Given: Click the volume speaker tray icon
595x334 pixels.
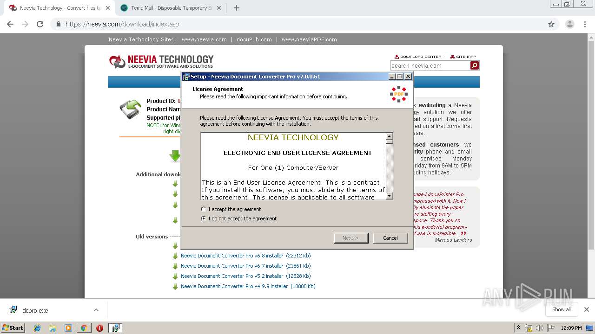Looking at the screenshot, I should click(539, 328).
